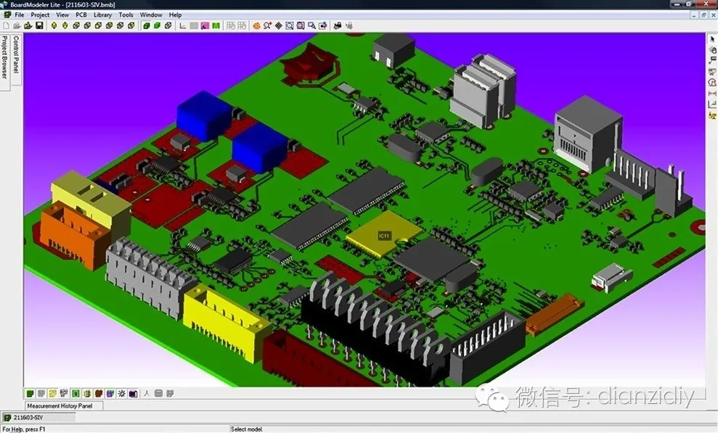The image size is (718, 433).
Task: Click the zoom-fit magnifier frame icon
Action: pos(290,25)
